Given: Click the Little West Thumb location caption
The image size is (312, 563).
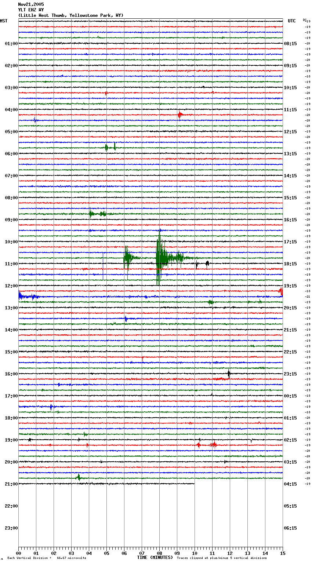Looking at the screenshot, I should [71, 15].
